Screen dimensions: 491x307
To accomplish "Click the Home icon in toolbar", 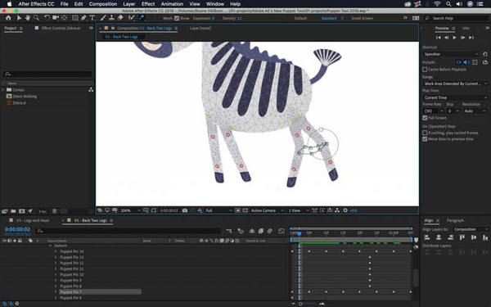I will [8, 18].
